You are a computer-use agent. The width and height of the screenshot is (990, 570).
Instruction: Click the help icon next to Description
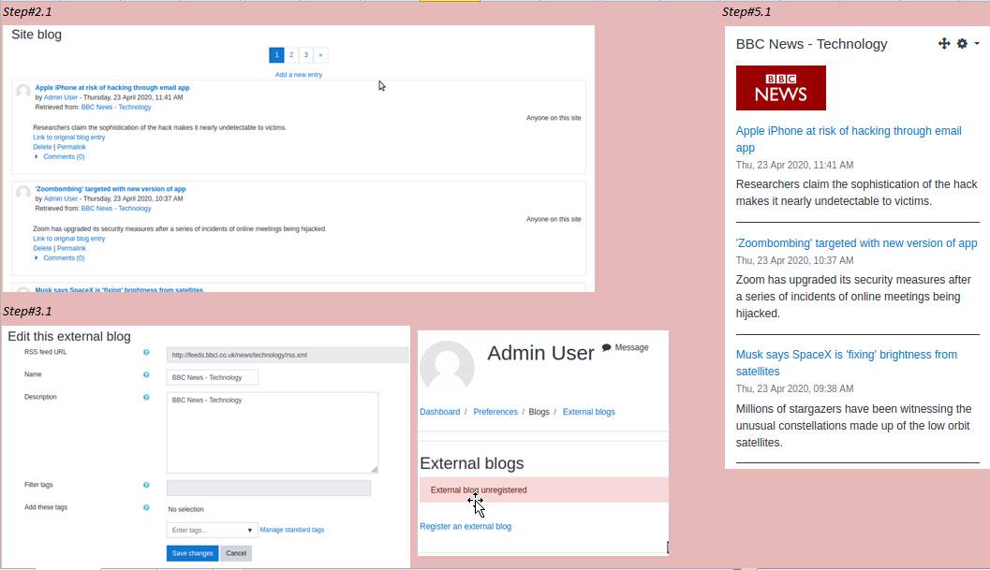click(146, 398)
